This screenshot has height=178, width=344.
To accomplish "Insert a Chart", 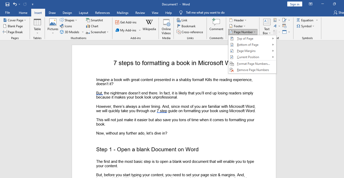I will [92, 26].
